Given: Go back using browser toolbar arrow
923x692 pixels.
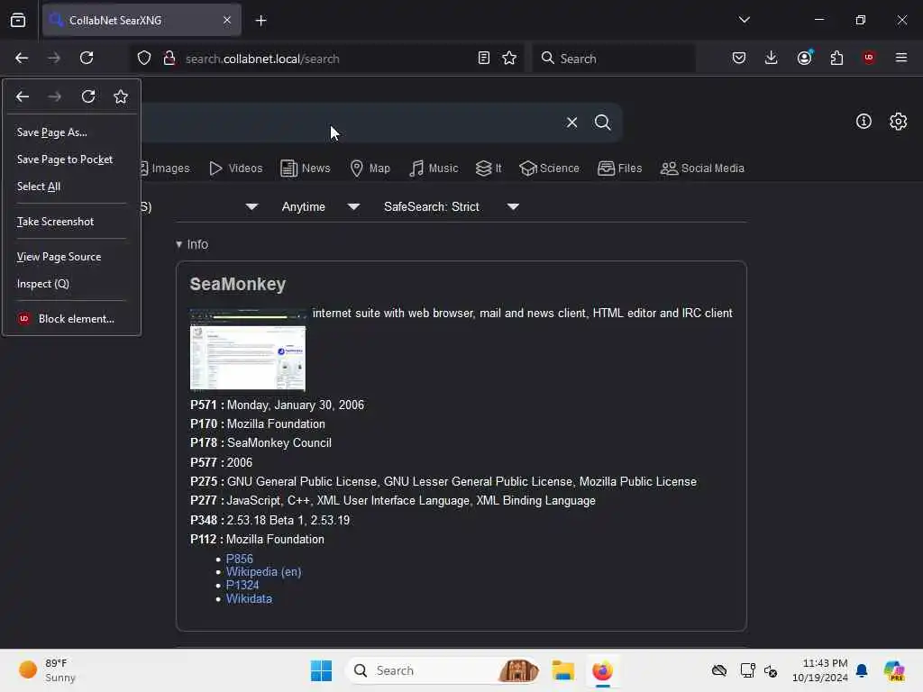Looking at the screenshot, I should pos(22,58).
